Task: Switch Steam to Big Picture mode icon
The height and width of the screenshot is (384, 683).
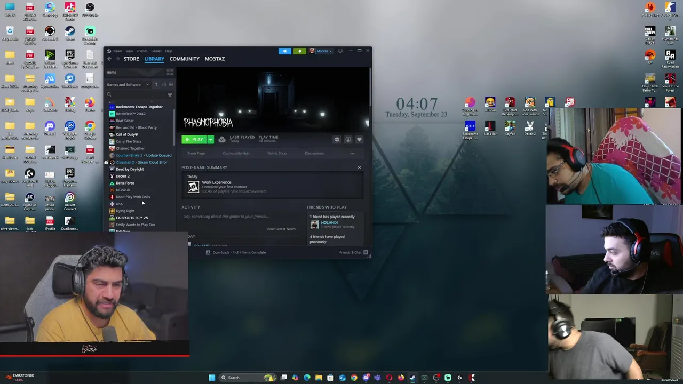Action: [340, 51]
